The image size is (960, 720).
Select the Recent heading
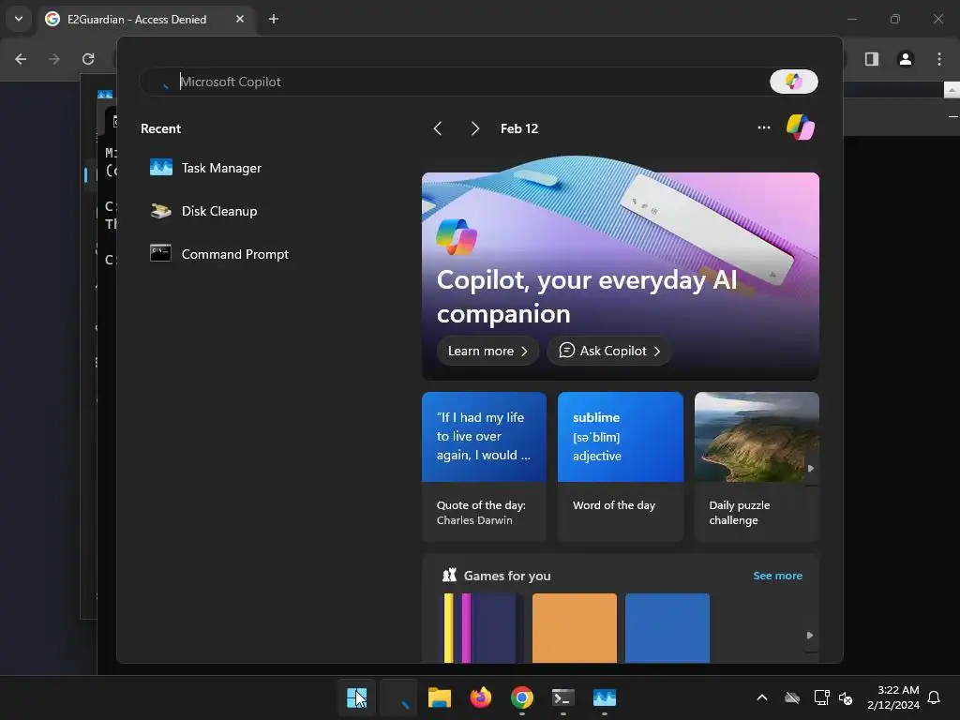tap(160, 128)
